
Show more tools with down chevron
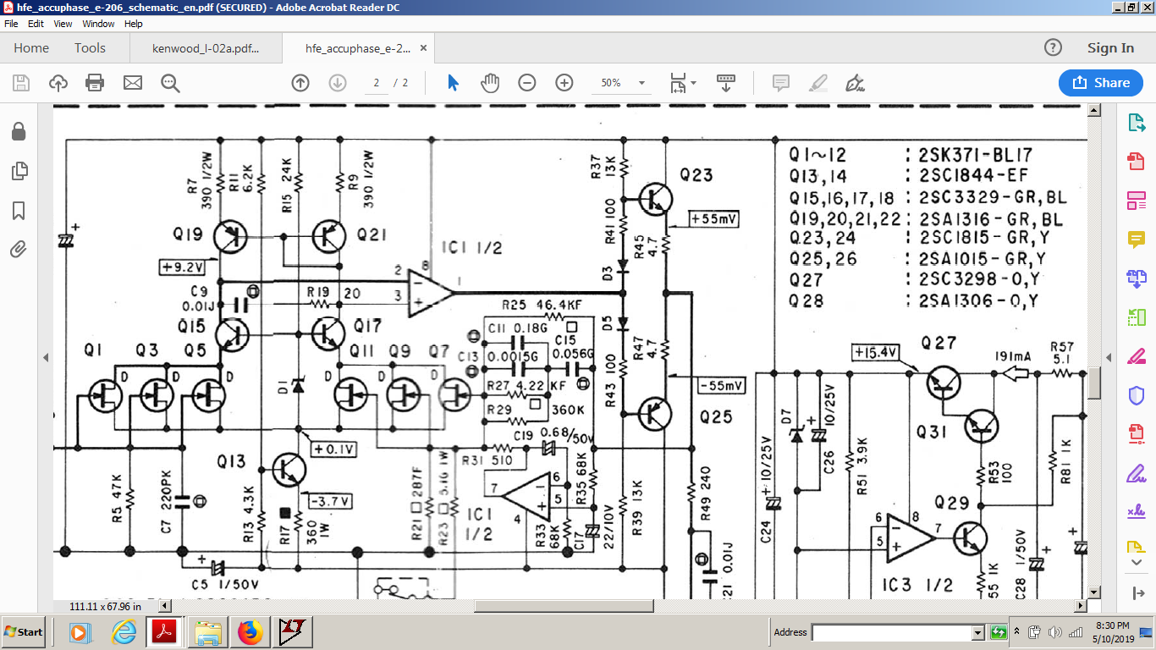point(1137,562)
